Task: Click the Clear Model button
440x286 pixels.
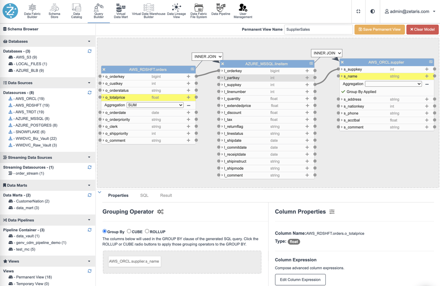Action: (x=422, y=29)
